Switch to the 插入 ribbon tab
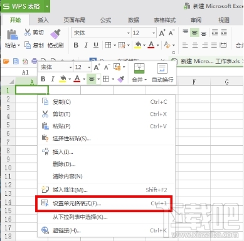 click(43, 20)
